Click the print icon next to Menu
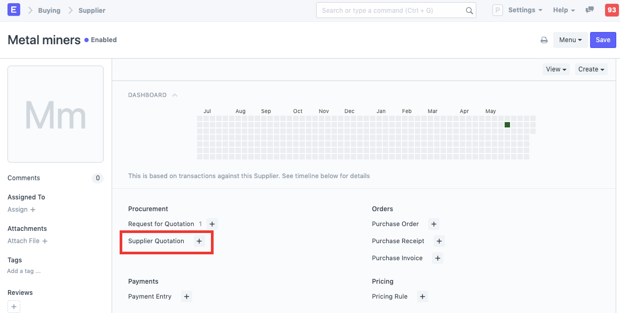 [544, 40]
